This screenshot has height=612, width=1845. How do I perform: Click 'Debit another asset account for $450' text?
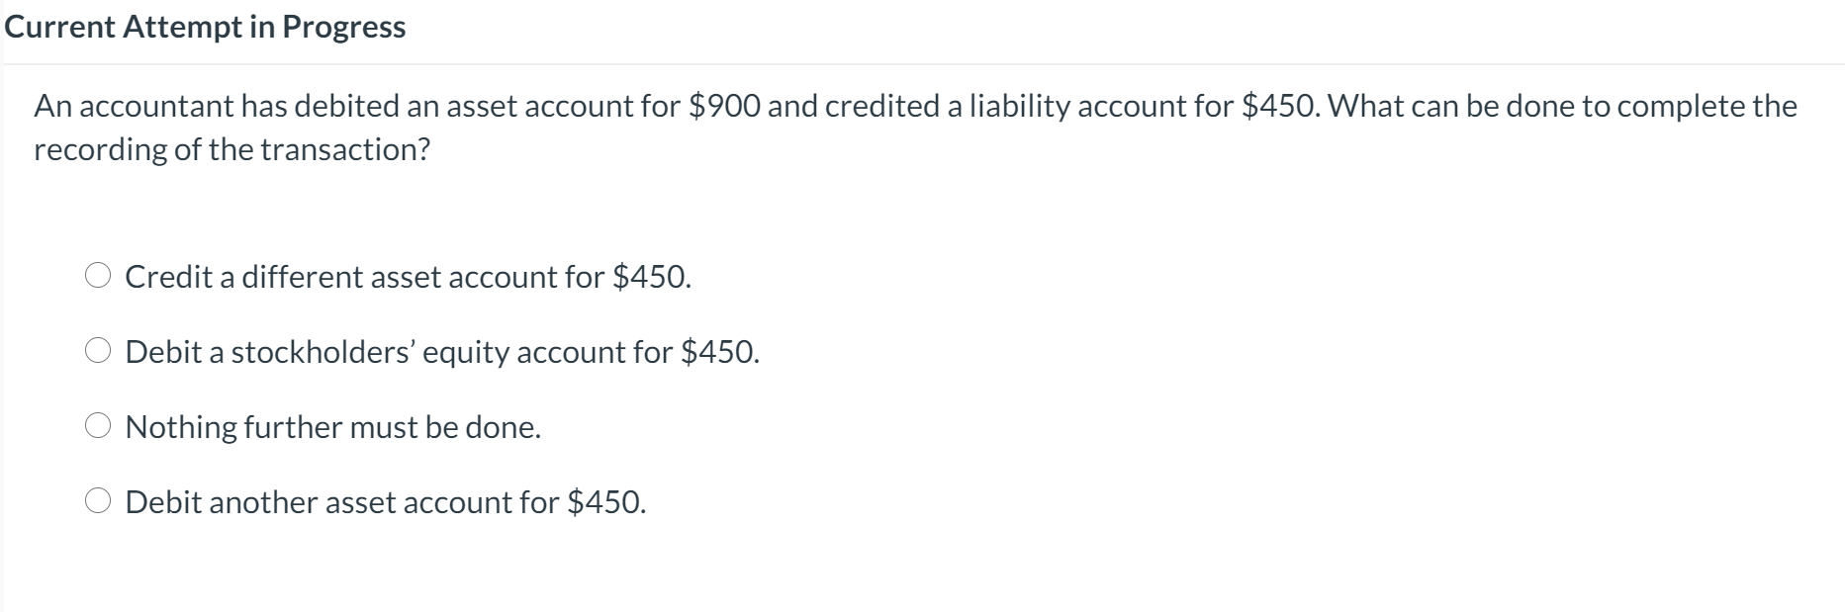[386, 502]
